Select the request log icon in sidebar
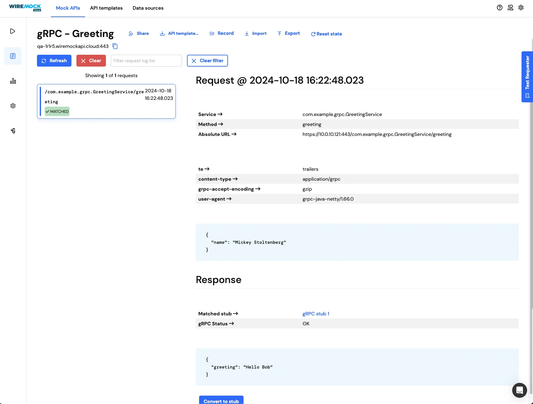The width and height of the screenshot is (533, 404). point(13,56)
